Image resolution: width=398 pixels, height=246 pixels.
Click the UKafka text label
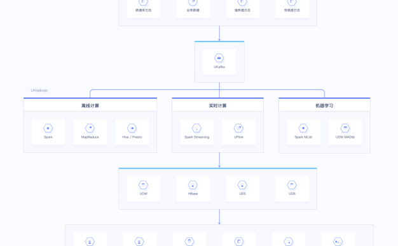coord(219,67)
